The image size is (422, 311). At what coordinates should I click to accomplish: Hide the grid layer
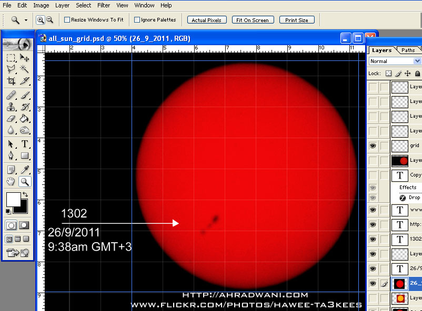pos(373,146)
